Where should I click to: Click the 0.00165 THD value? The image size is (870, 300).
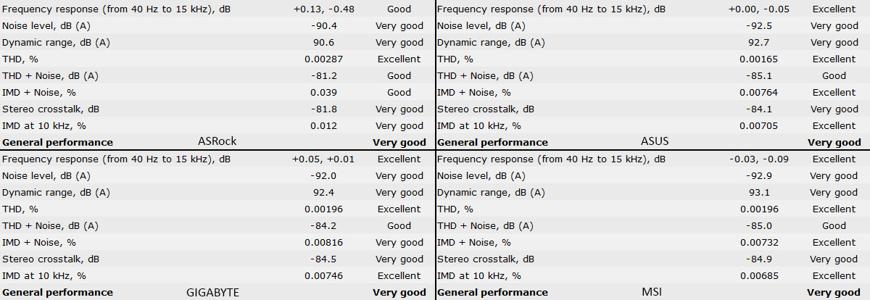(x=758, y=59)
